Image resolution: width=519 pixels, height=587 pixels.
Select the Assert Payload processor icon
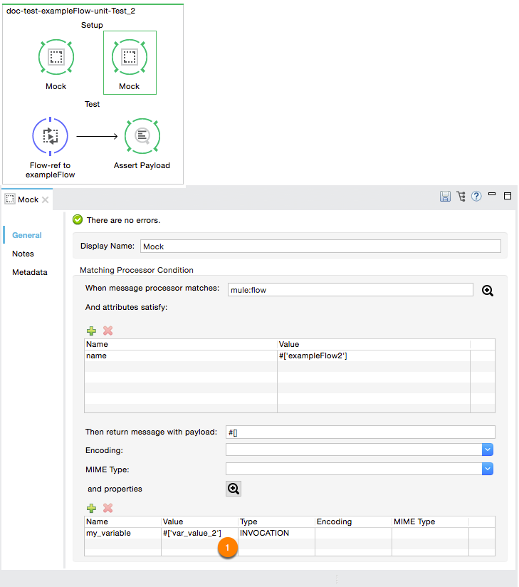point(142,136)
